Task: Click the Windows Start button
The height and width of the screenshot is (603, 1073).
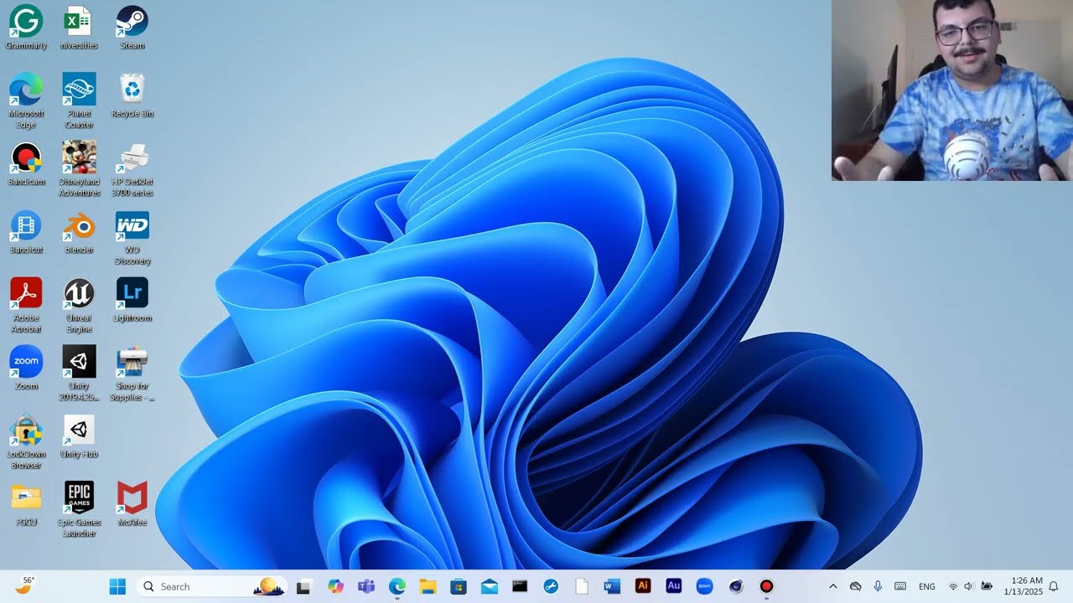Action: click(x=117, y=586)
